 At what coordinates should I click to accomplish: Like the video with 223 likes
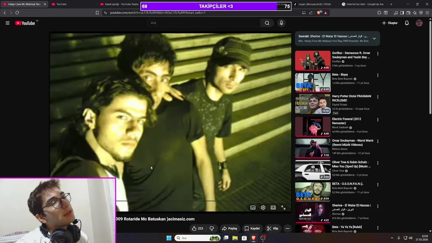tap(197, 228)
